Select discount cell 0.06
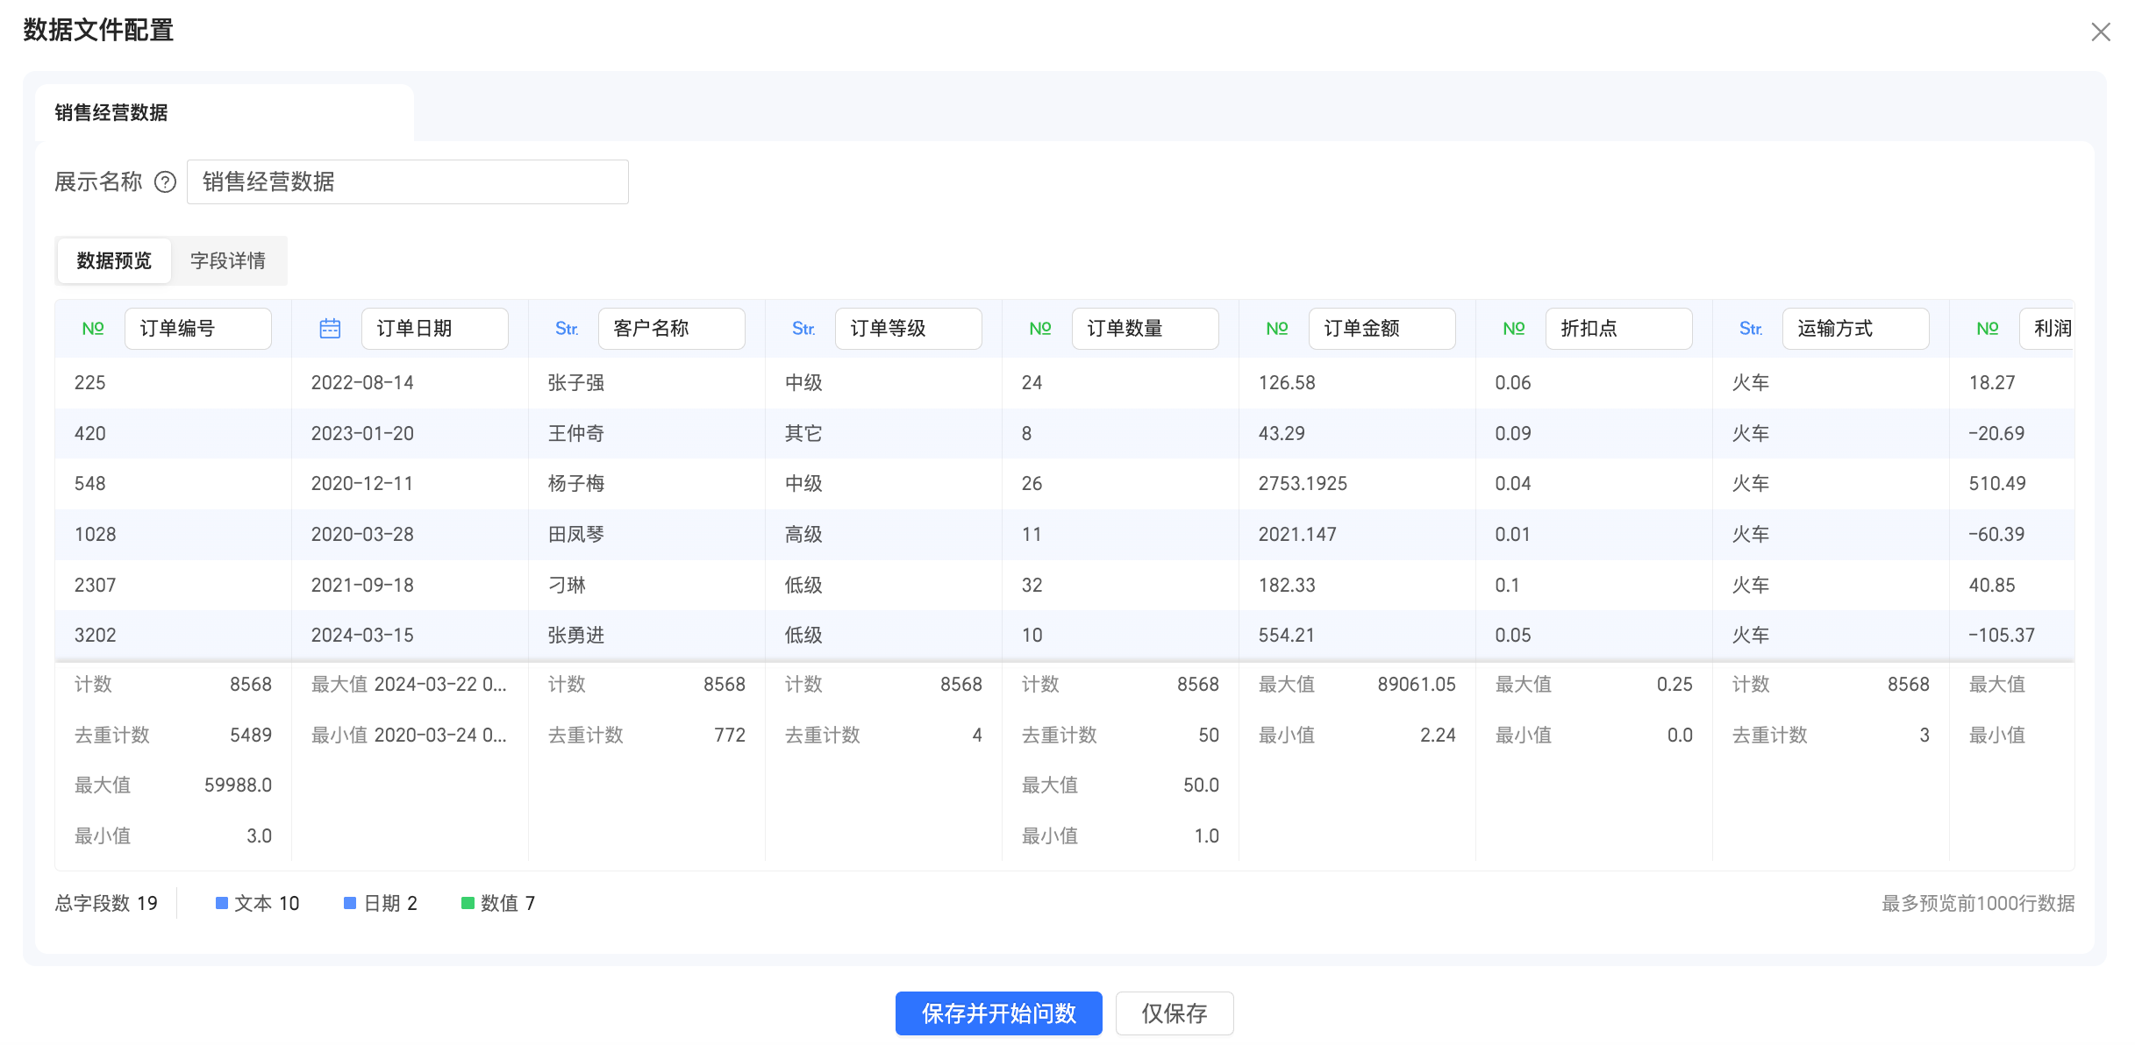 1594,383
